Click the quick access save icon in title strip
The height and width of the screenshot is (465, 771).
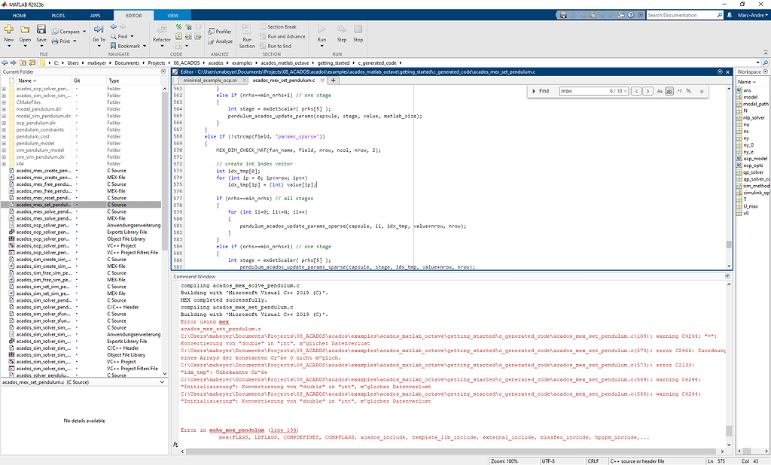point(563,15)
